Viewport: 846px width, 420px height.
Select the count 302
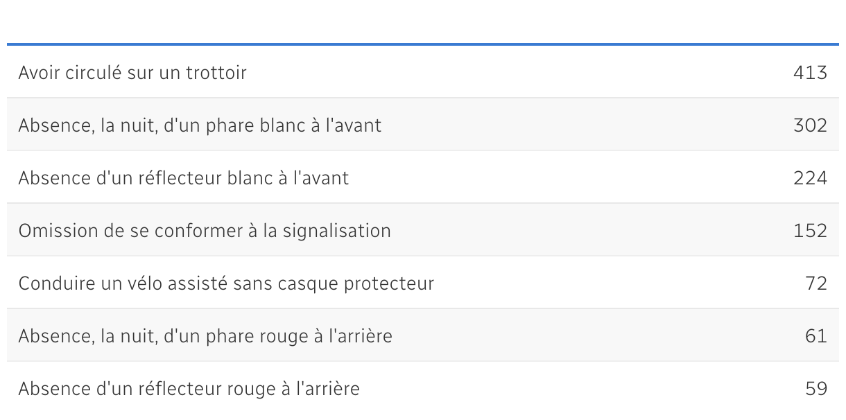click(810, 125)
